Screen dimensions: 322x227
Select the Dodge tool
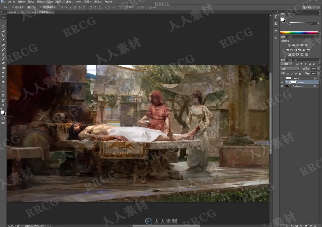3,77
